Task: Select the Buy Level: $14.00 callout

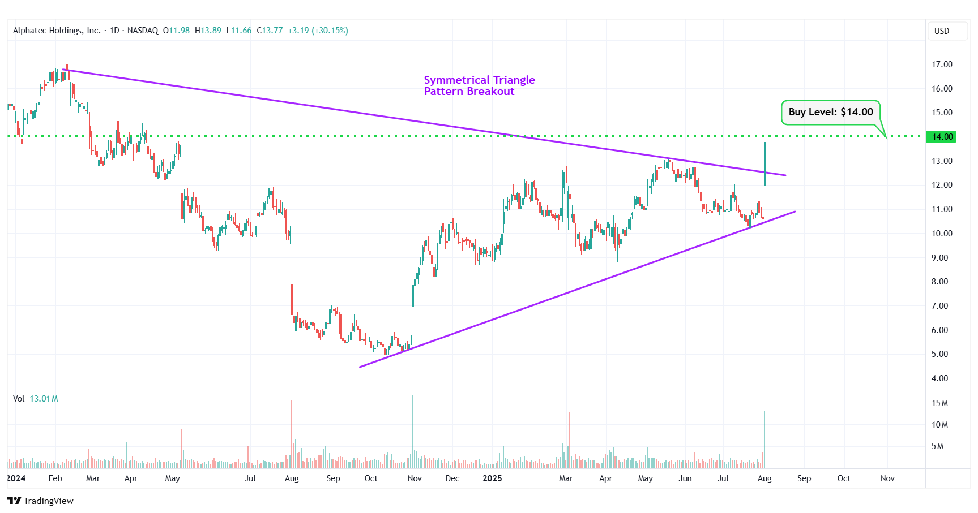Action: click(x=831, y=112)
